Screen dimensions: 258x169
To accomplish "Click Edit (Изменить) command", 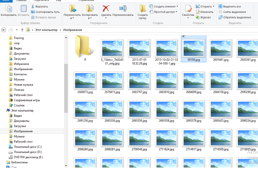I will [x=204, y=12].
